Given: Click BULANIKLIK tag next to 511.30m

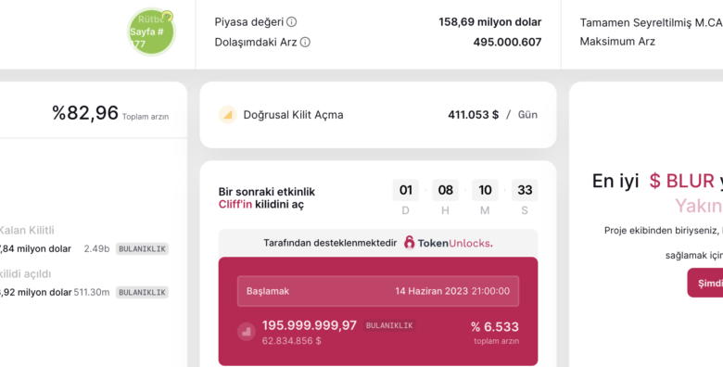Looking at the screenshot, I should (142, 292).
